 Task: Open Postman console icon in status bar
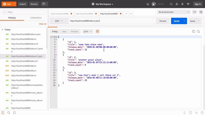14,112
